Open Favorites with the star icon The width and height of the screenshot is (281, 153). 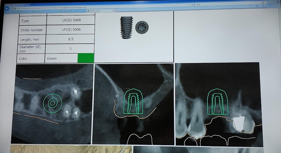click(274, 2)
